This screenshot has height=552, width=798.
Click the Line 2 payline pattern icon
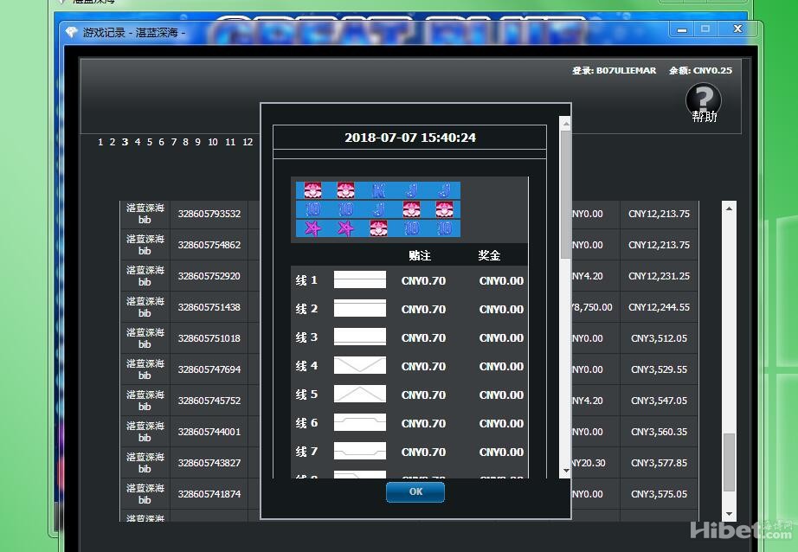360,309
